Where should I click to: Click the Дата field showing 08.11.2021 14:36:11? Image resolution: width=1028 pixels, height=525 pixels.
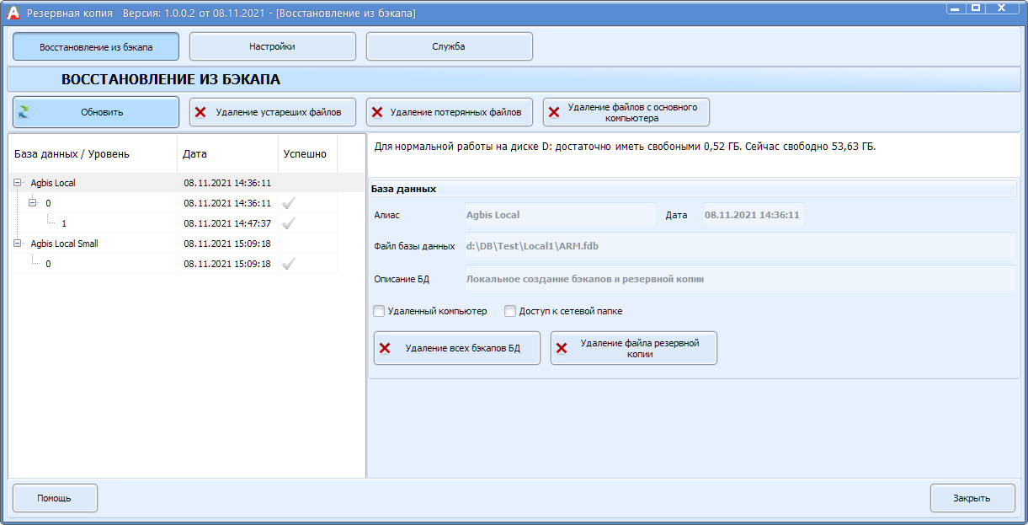[753, 215]
